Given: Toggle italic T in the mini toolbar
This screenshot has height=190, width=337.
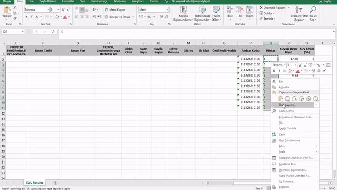Looking at the screenshot, I should (x=279, y=71).
